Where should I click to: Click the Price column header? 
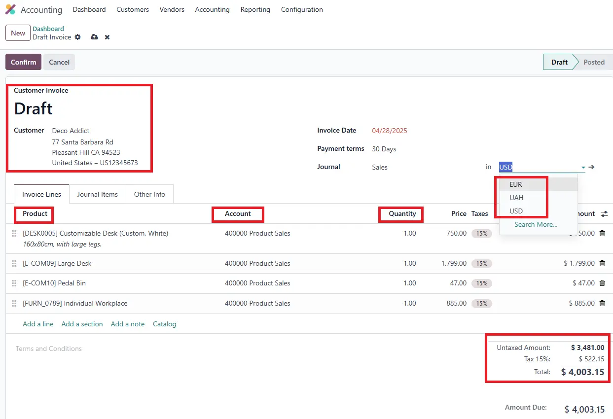(x=459, y=213)
